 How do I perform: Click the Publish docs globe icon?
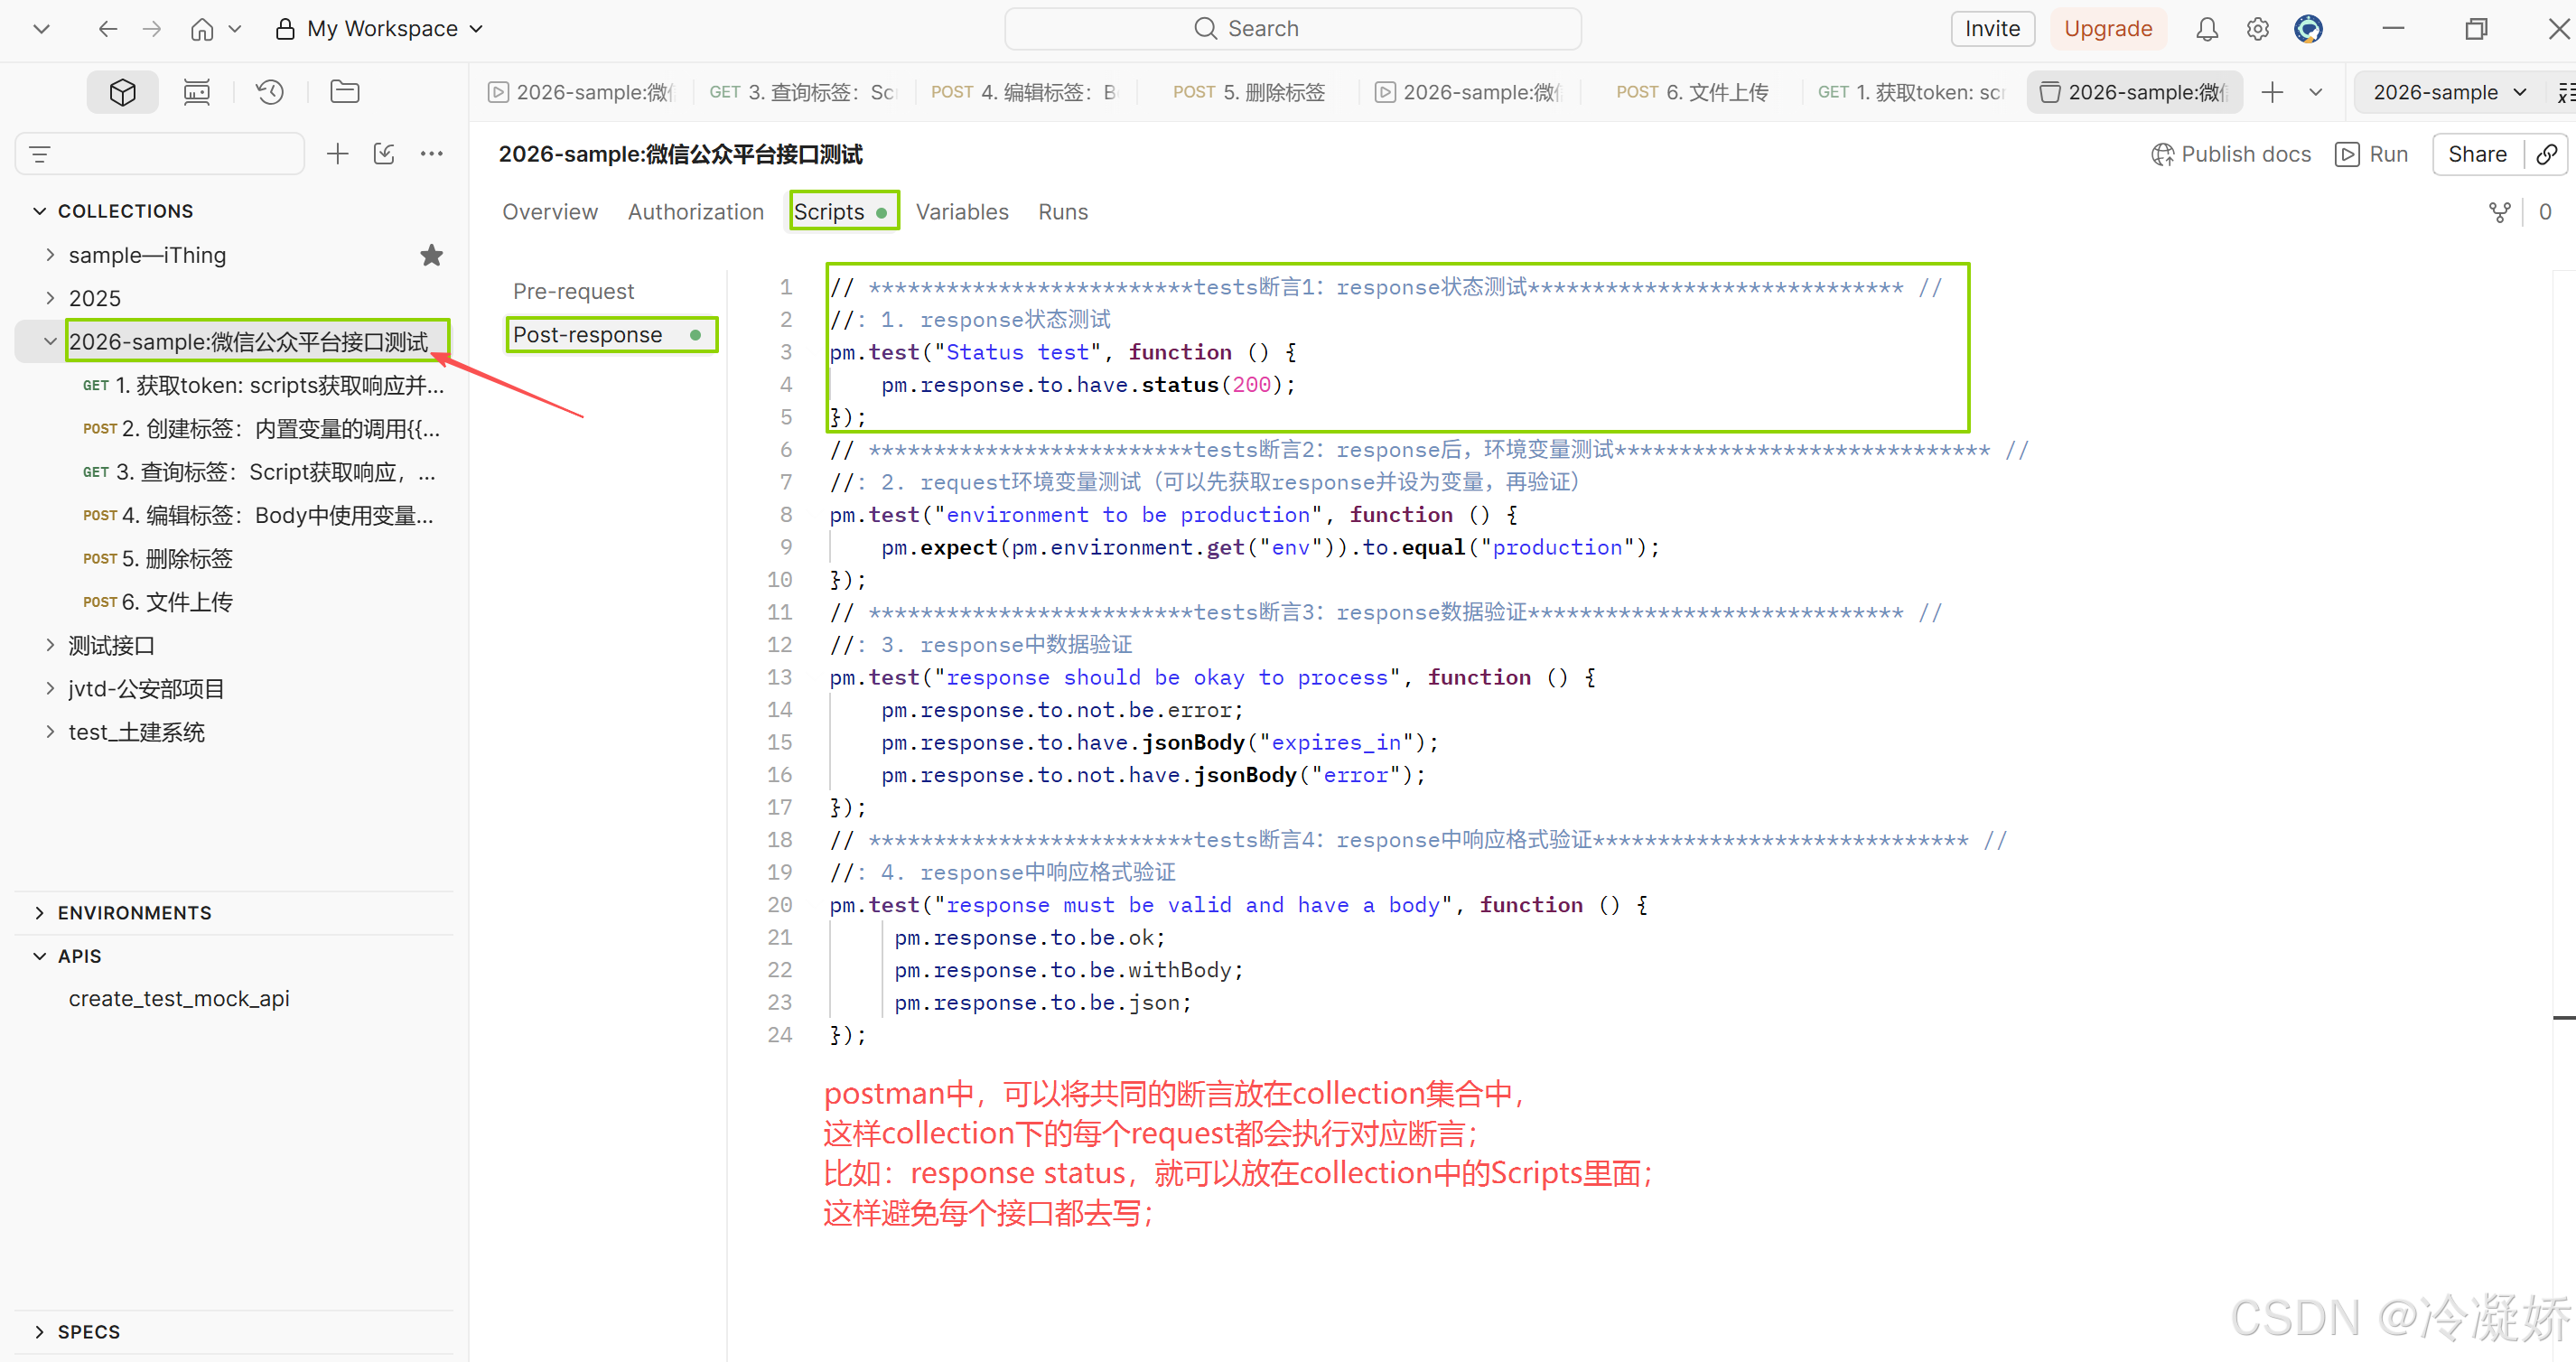(x=2162, y=154)
